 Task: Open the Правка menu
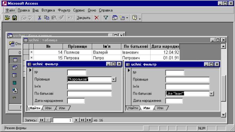(23, 10)
